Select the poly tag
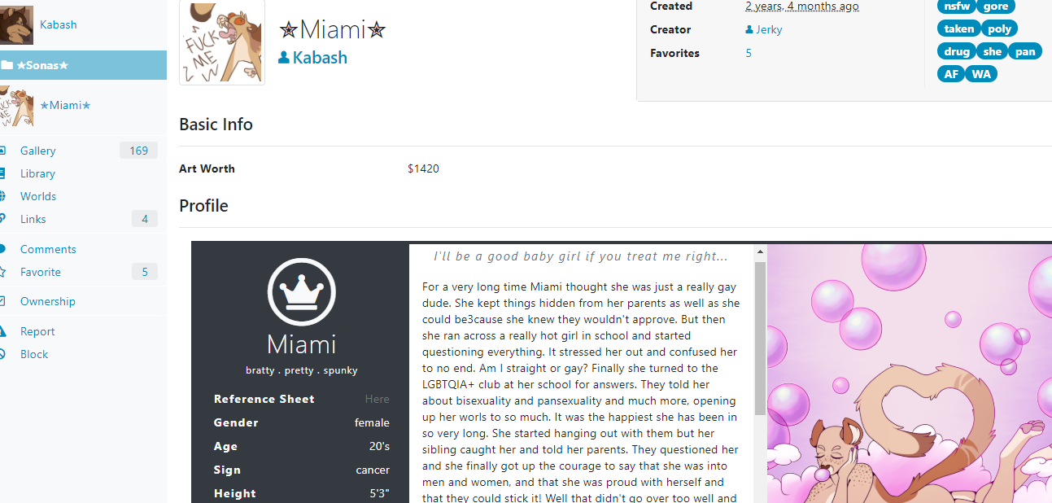 [1000, 28]
